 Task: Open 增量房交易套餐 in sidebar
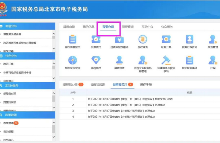[12, 34]
